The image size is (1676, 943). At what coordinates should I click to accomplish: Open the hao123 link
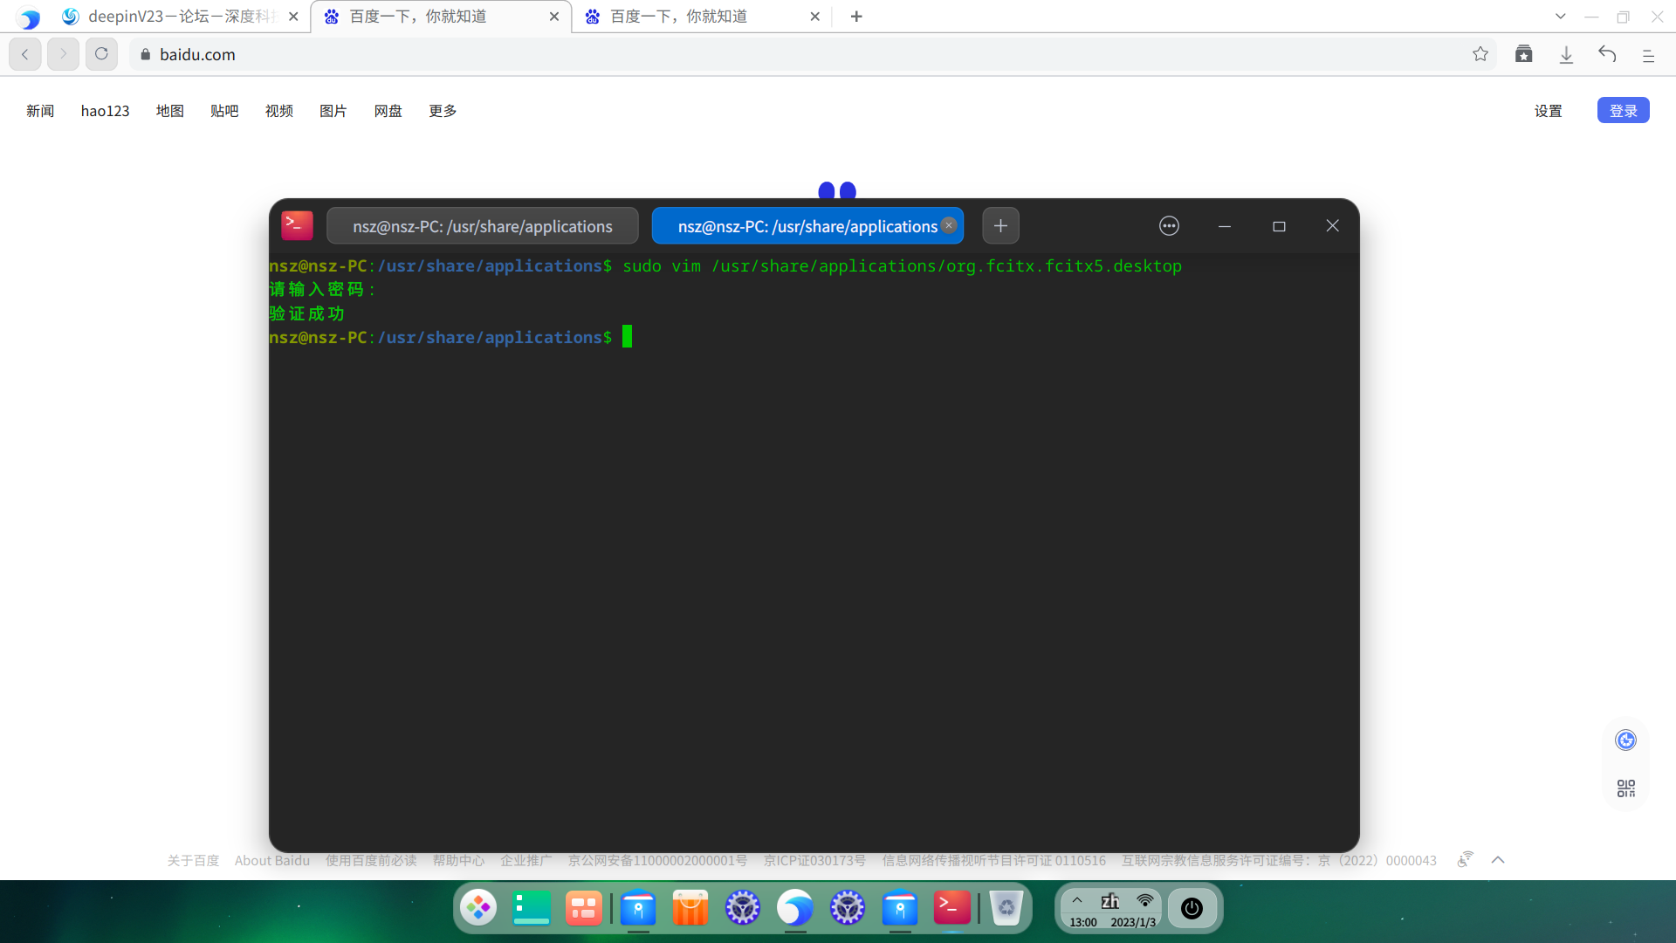105,111
